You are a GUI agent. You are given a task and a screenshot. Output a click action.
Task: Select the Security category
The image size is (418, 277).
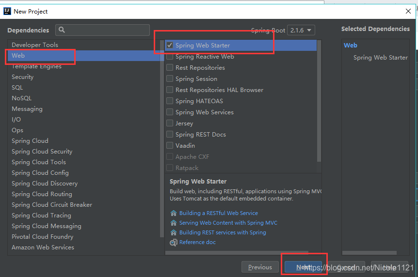pyautogui.click(x=84, y=77)
